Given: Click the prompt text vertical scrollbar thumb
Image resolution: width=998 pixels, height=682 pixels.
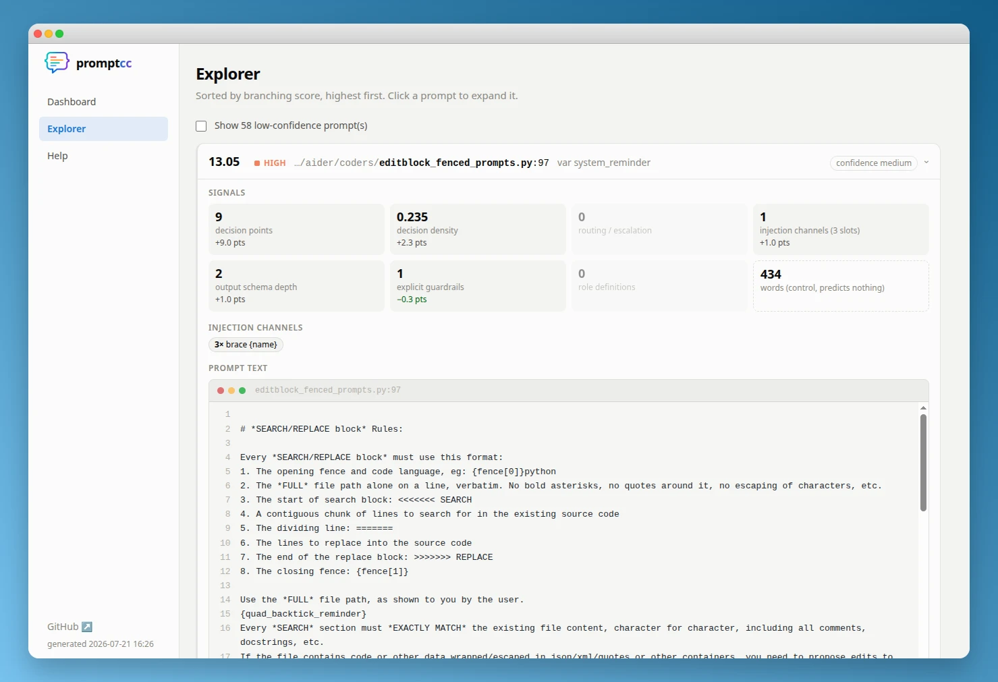Looking at the screenshot, I should 923,462.
